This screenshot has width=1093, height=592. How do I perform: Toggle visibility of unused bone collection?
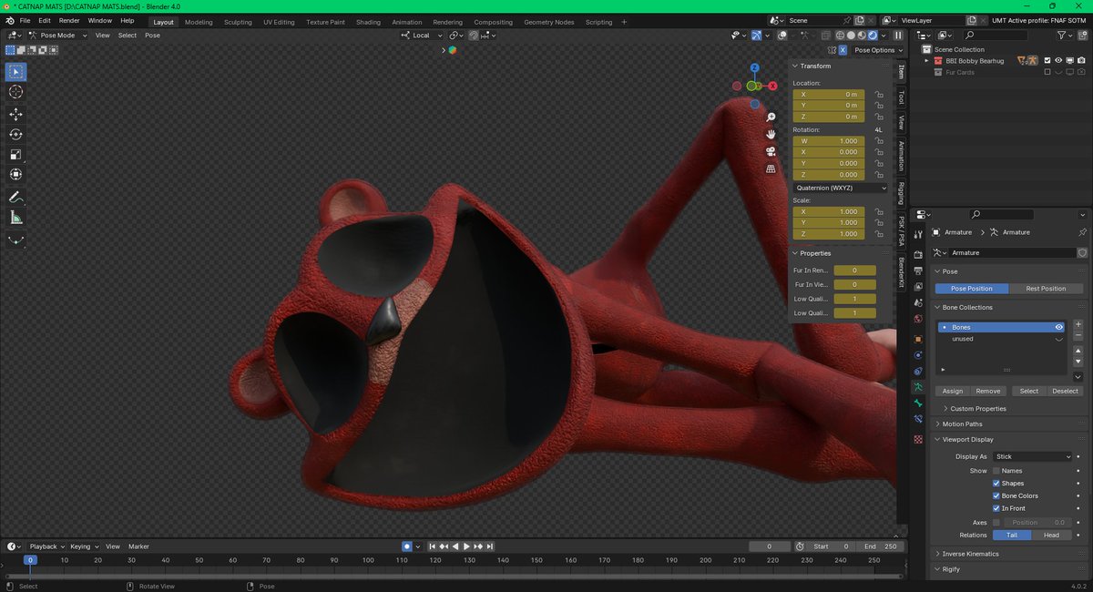[x=1059, y=339]
